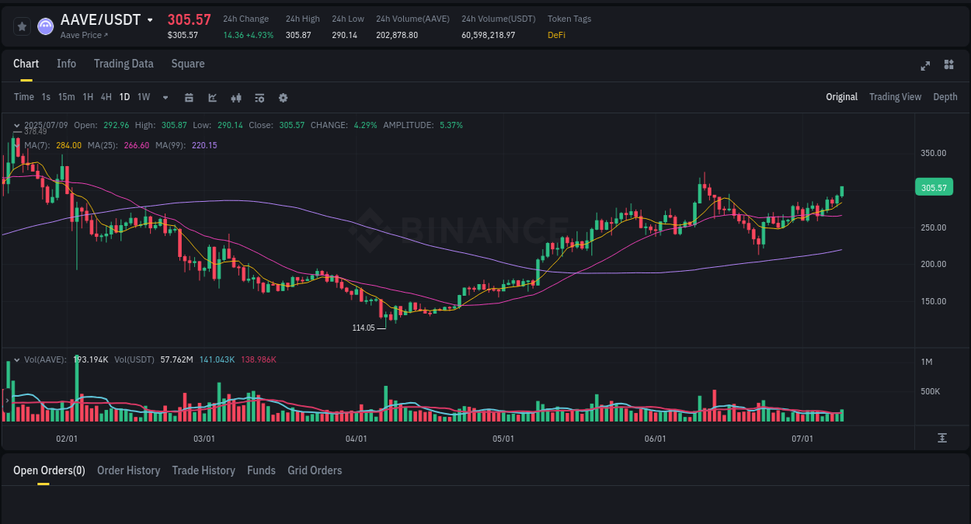The height and width of the screenshot is (524, 971).
Task: Open the chart date range picker icon
Action: click(189, 98)
